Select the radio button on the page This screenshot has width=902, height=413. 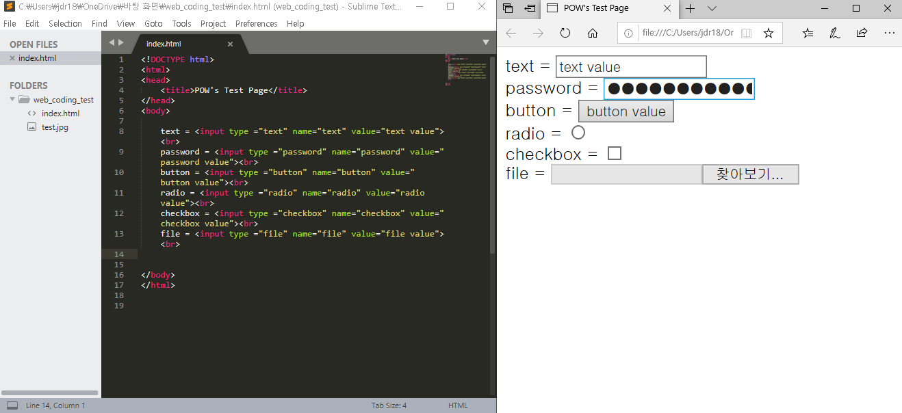point(578,132)
